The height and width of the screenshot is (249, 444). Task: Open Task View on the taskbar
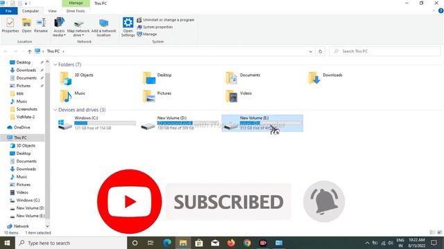[x=151, y=243]
